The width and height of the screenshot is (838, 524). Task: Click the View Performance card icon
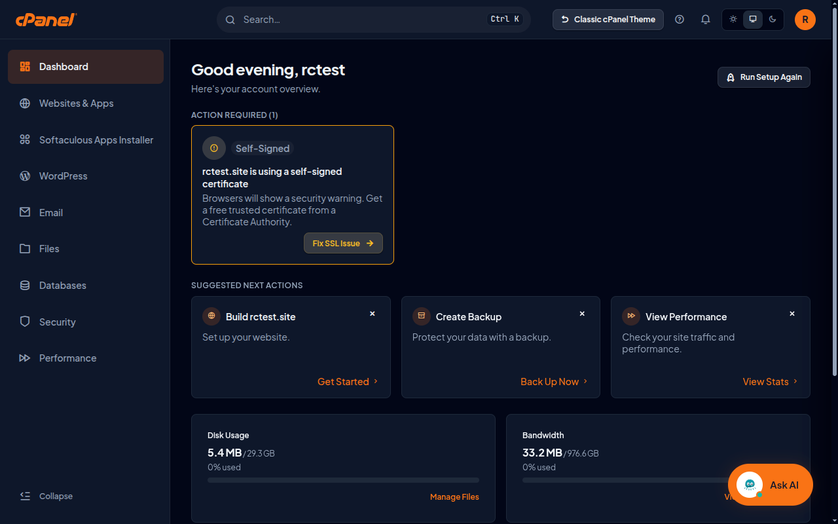click(631, 316)
